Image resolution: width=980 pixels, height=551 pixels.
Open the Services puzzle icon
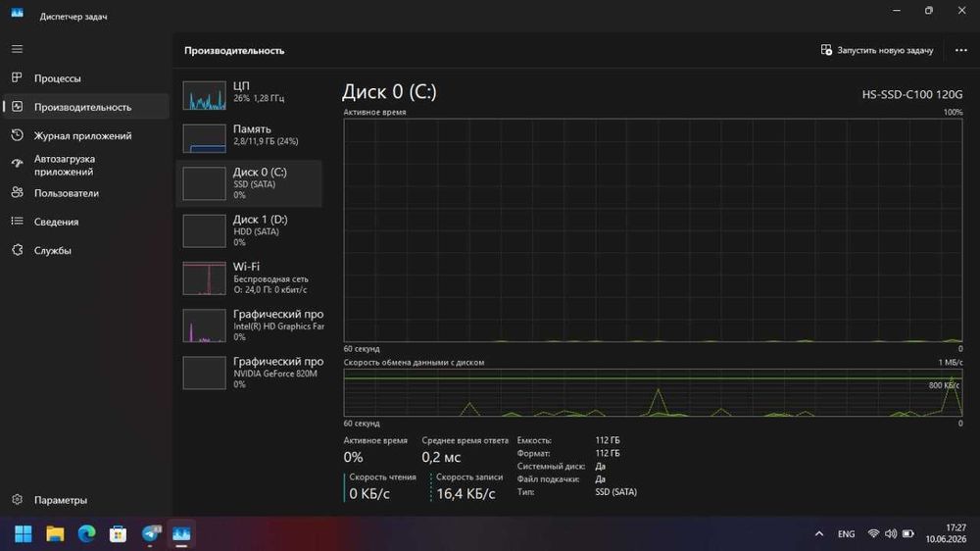click(17, 250)
